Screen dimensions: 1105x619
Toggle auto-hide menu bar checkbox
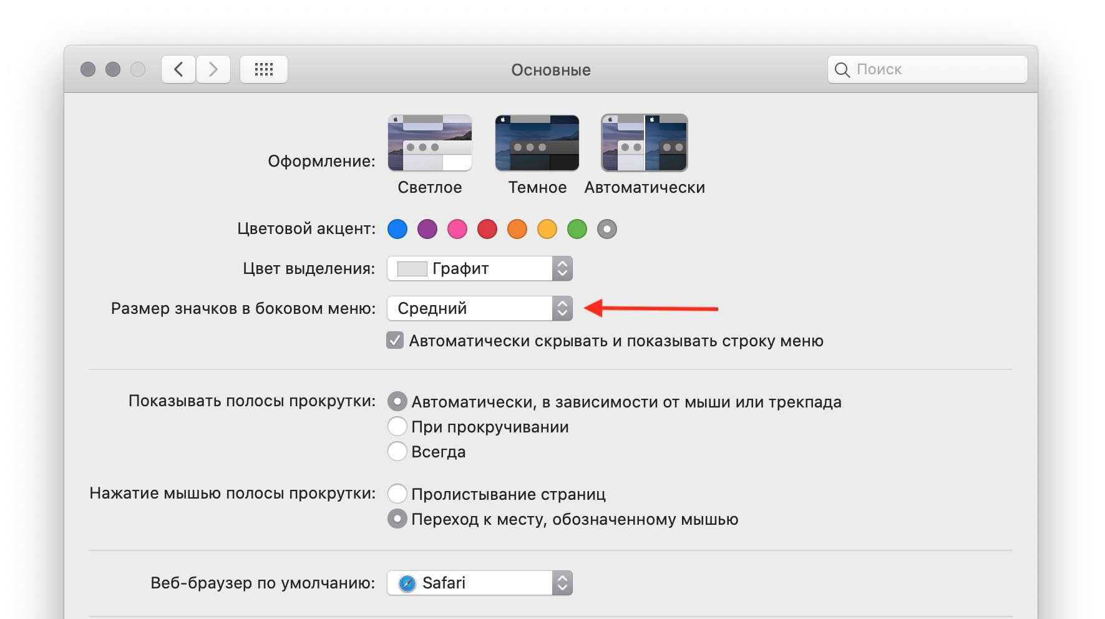click(x=395, y=341)
